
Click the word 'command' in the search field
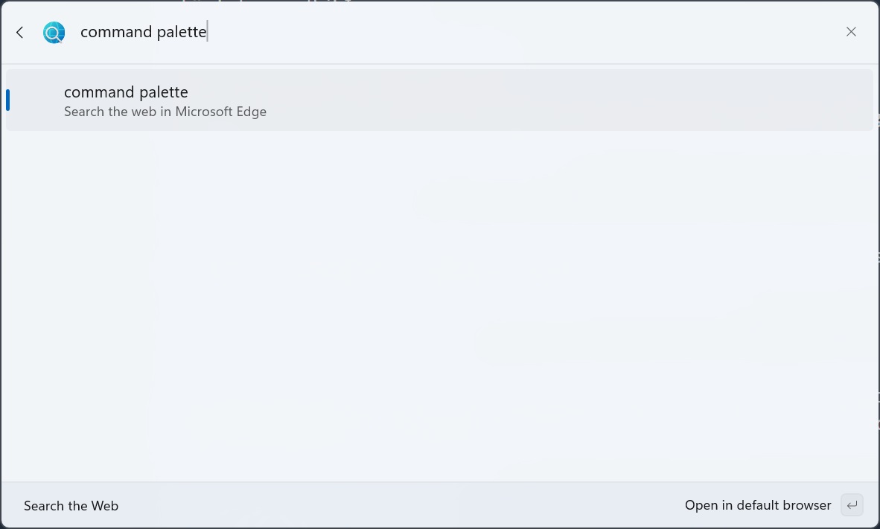(x=116, y=32)
